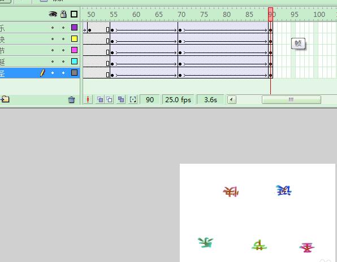Click the pencil icon on selected layer 圣
Viewport: 337px width, 262px height.
click(42, 73)
